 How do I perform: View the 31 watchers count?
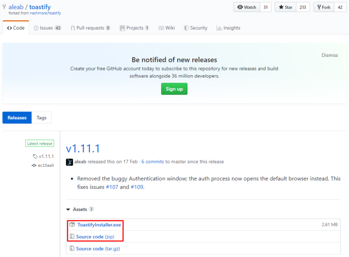265,7
